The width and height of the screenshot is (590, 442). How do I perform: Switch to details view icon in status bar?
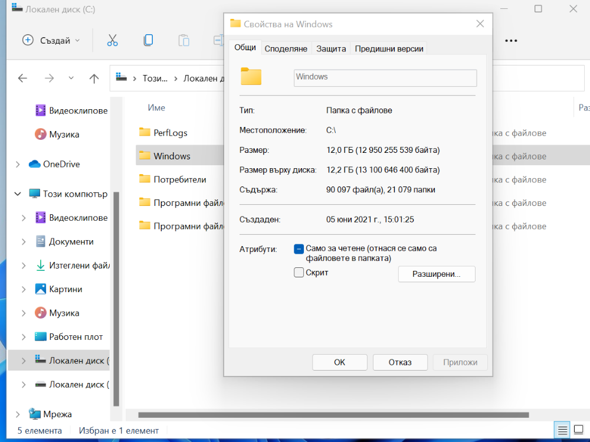pyautogui.click(x=562, y=430)
